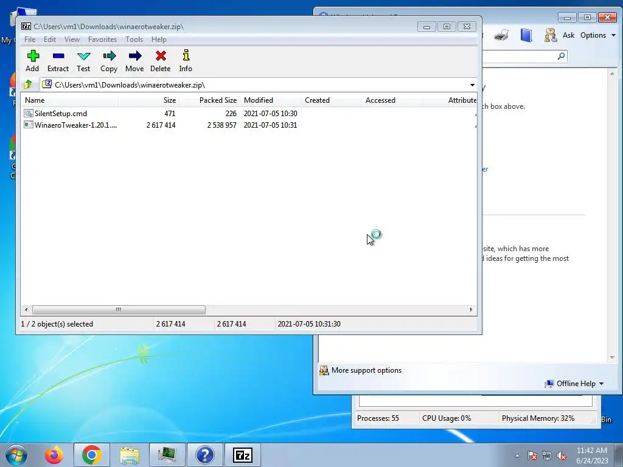623x467 pixels.
Task: Click the 7-Zip taskbar icon
Action: [243, 455]
